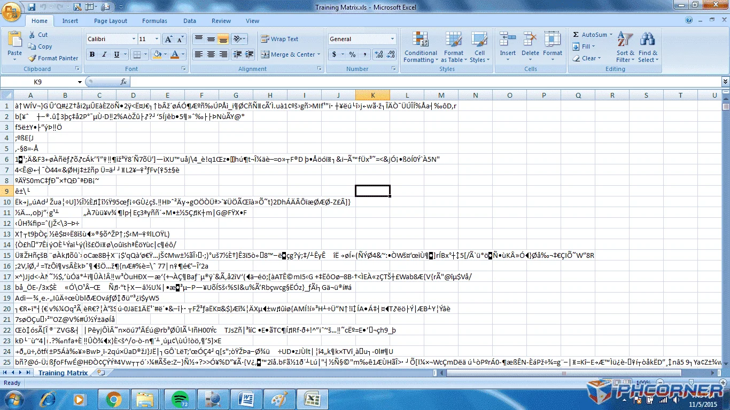Open Conditional Formatting dropdown
730x410 pixels.
(x=421, y=47)
